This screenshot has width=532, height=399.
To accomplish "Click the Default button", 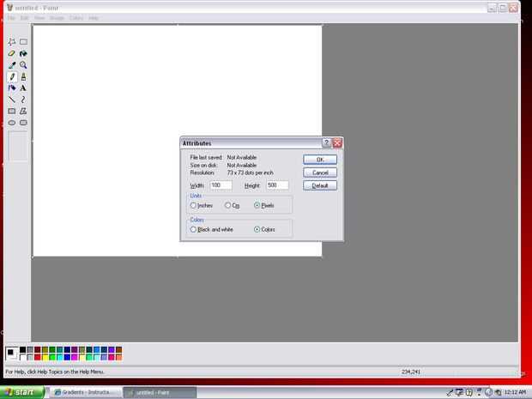I will (320, 185).
